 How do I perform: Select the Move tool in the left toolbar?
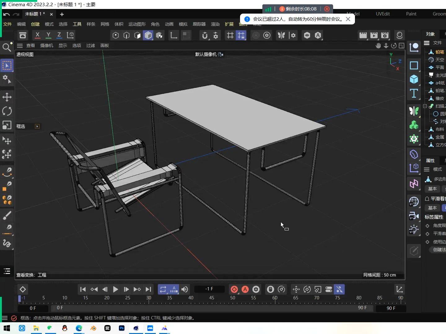[7, 97]
